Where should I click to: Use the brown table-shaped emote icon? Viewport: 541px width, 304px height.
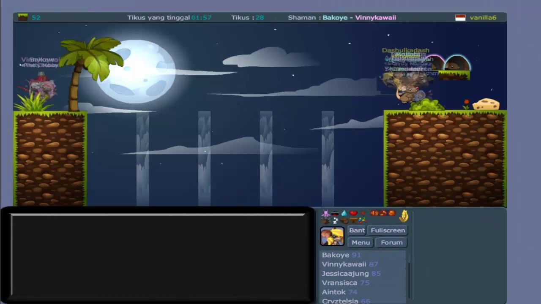click(x=353, y=220)
